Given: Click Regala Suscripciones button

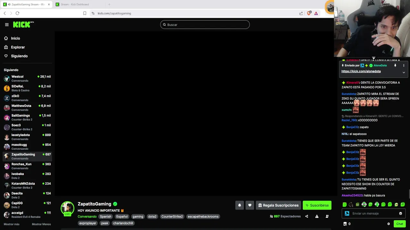Looking at the screenshot, I should [x=278, y=205].
